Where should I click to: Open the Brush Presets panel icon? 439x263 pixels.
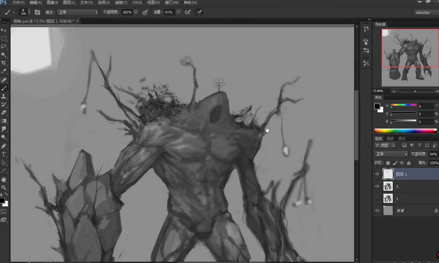click(x=366, y=42)
